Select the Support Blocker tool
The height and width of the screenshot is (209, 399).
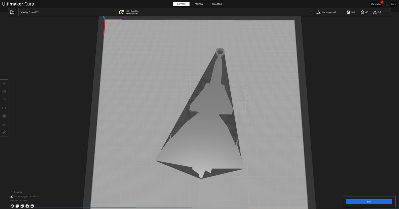tap(4, 124)
